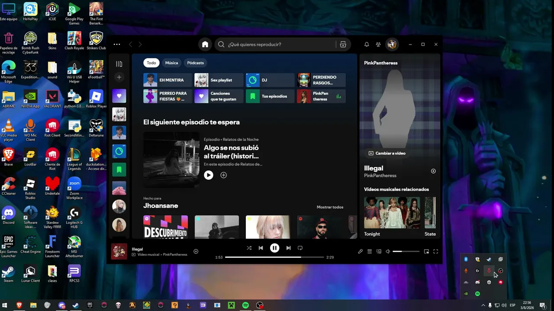Add the episode to Your Episodes with plus
The height and width of the screenshot is (311, 554).
click(223, 175)
